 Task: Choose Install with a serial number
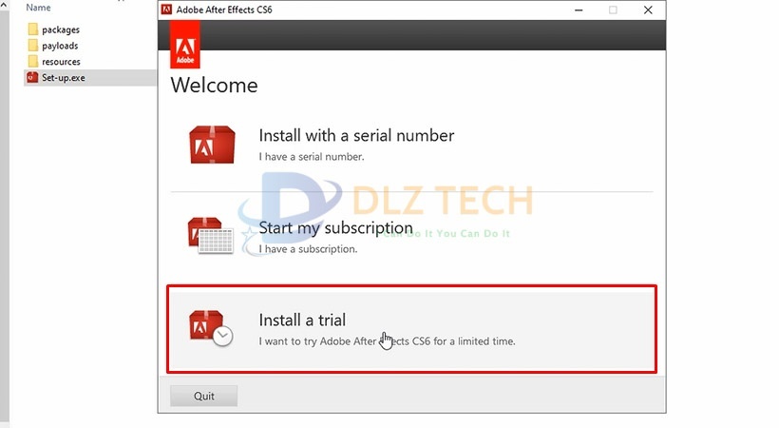tap(356, 135)
